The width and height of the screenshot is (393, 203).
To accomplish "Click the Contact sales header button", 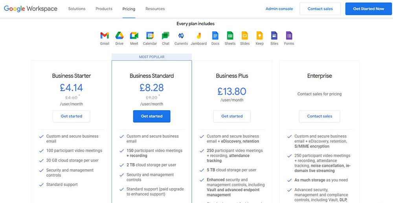I will [x=320, y=9].
